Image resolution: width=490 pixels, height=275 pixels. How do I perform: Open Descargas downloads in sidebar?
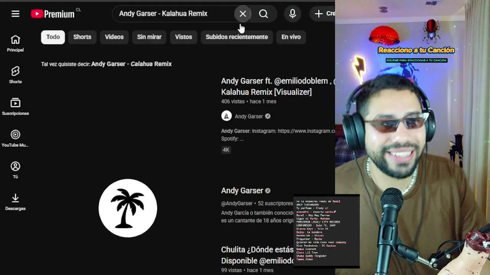(15, 202)
